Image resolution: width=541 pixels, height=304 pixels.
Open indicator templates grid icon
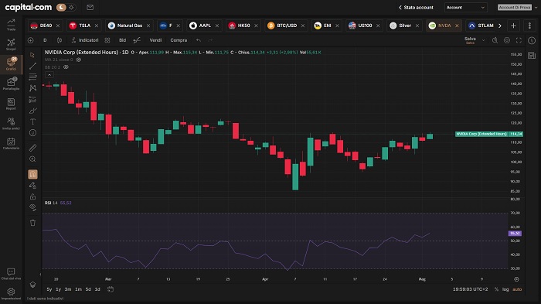pyautogui.click(x=107, y=40)
